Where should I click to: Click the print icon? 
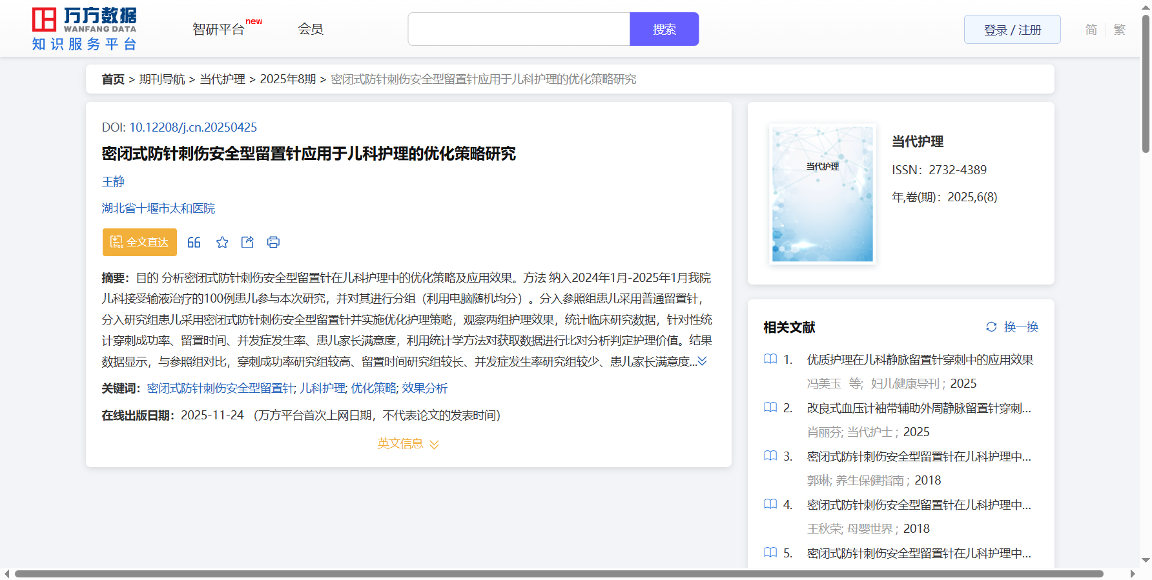[273, 242]
